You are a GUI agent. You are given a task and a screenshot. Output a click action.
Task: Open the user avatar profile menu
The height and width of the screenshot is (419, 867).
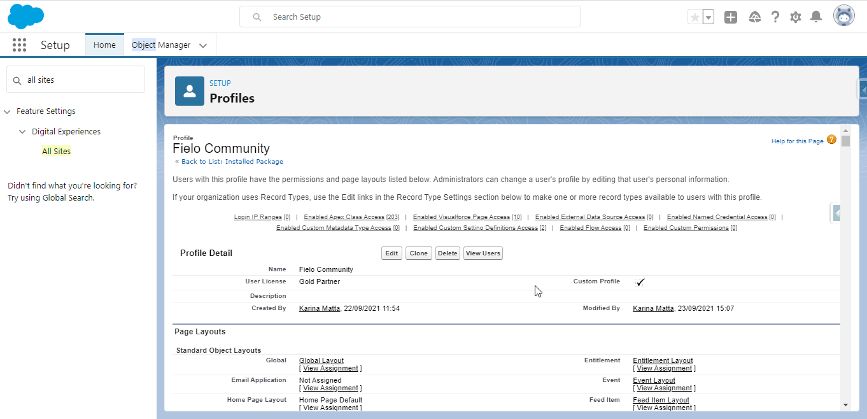(x=844, y=16)
